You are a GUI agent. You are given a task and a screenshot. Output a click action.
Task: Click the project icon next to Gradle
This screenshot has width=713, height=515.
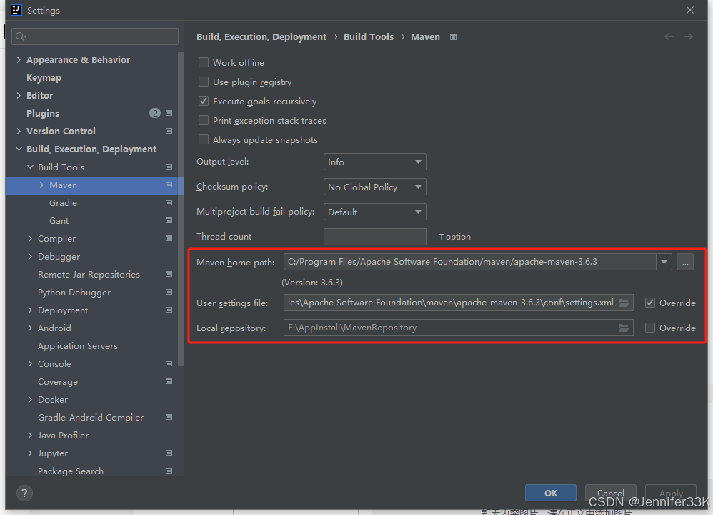pos(169,202)
